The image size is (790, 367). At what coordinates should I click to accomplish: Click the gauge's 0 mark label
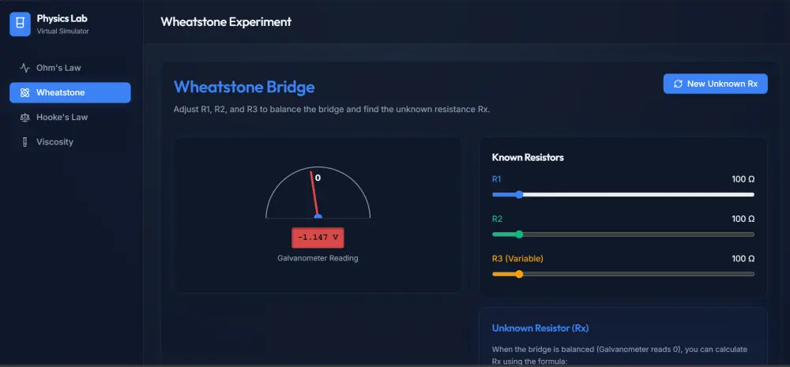[318, 178]
